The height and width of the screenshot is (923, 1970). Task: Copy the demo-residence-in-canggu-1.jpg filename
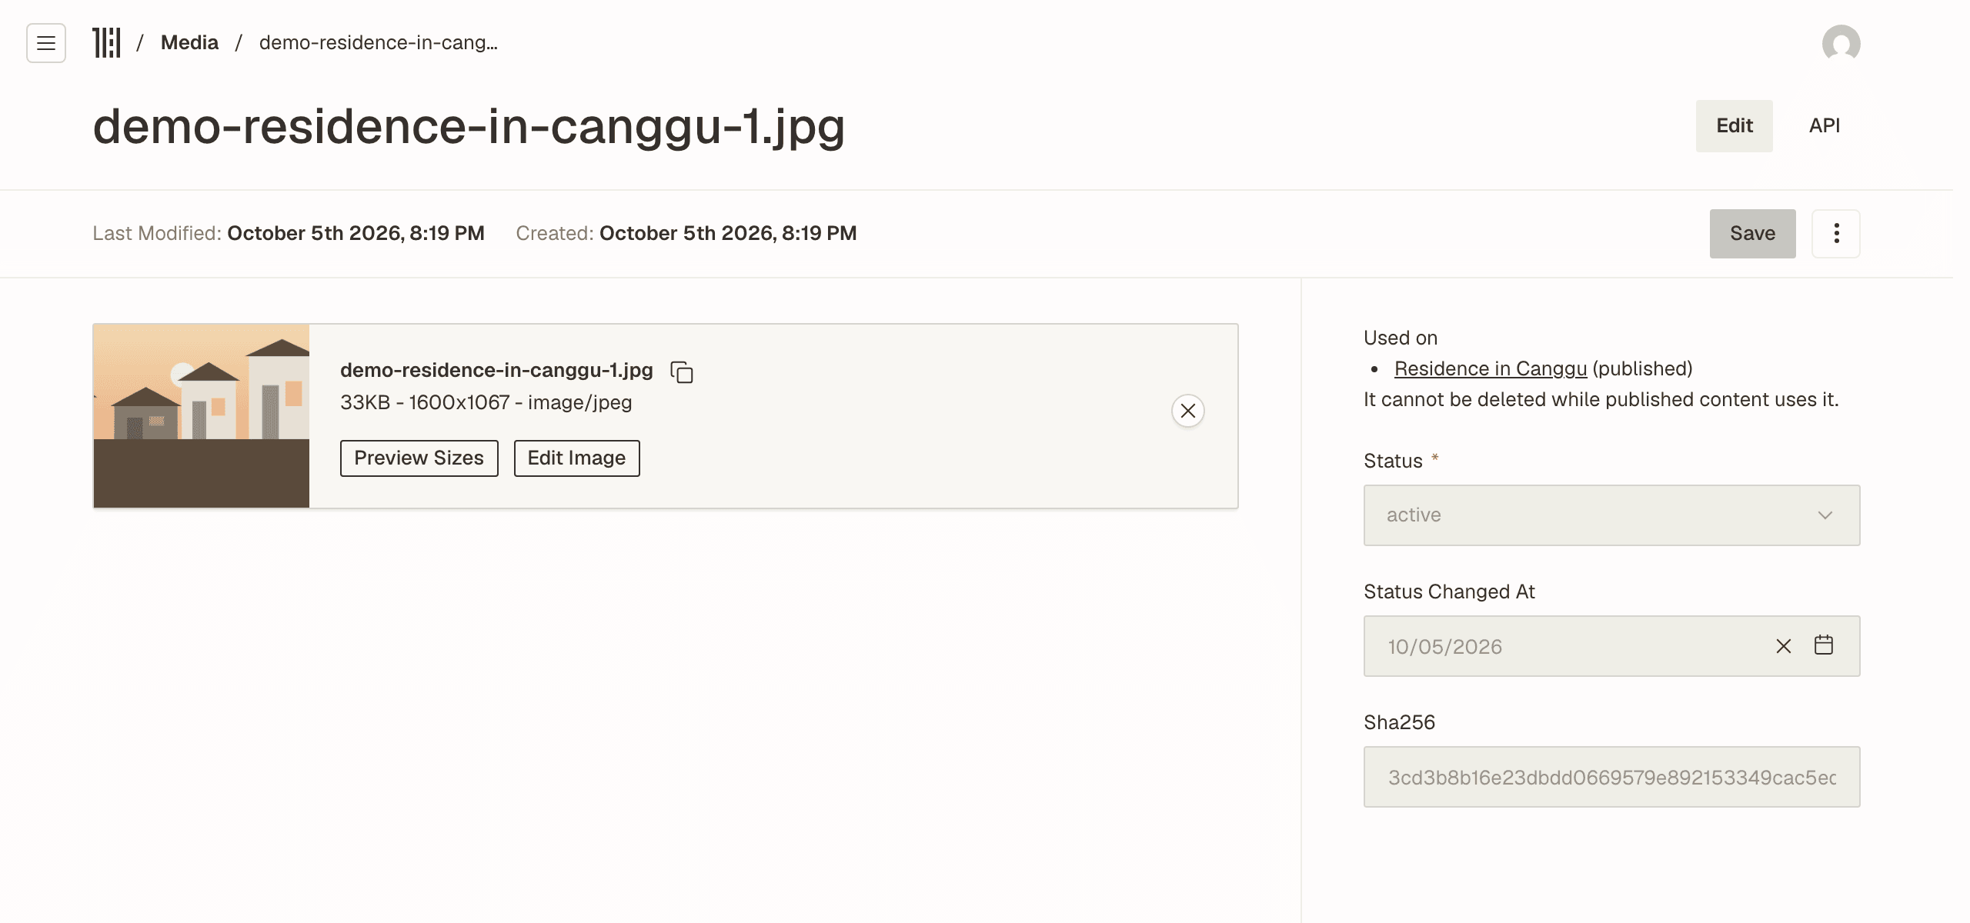tap(682, 372)
